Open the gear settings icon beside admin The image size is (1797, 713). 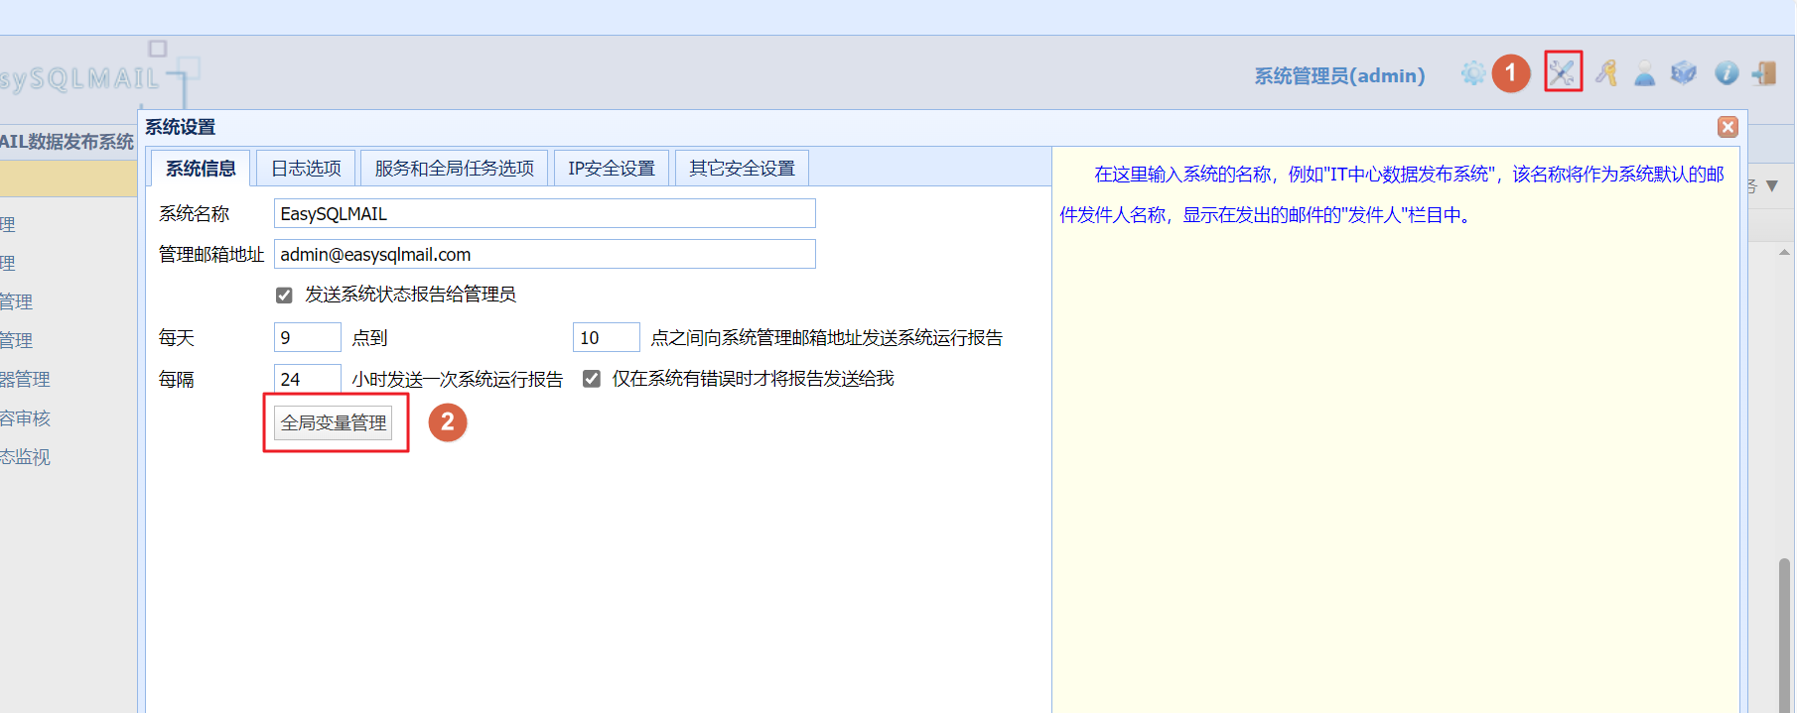click(x=1473, y=73)
